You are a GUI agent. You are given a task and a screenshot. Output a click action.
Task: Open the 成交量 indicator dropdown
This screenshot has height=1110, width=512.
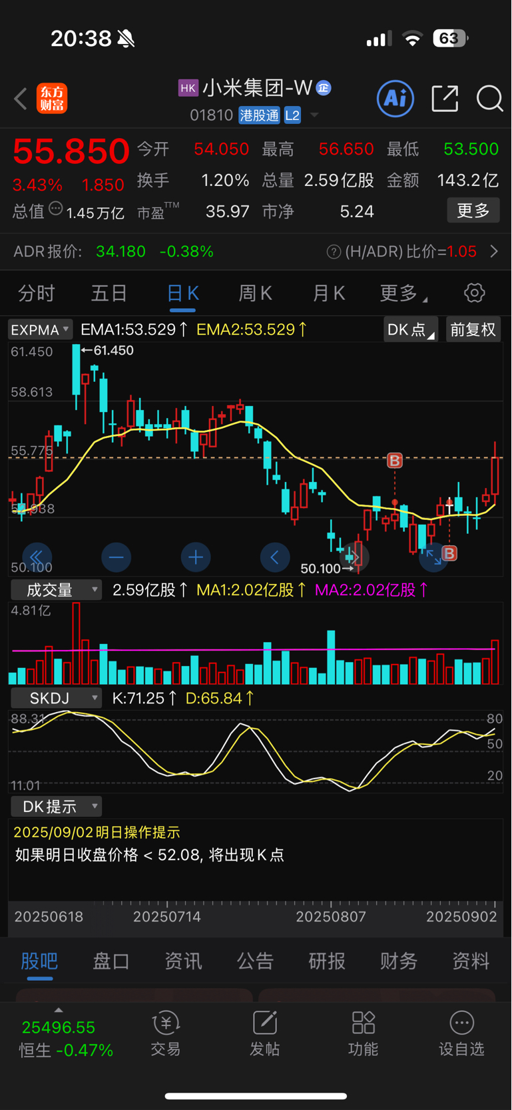[56, 590]
